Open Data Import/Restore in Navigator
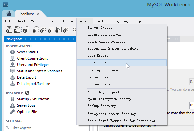194x131 pixels. click(33, 84)
